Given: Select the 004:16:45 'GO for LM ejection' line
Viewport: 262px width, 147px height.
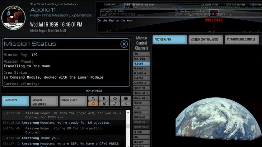Looking at the screenshot, I should click(64, 130).
